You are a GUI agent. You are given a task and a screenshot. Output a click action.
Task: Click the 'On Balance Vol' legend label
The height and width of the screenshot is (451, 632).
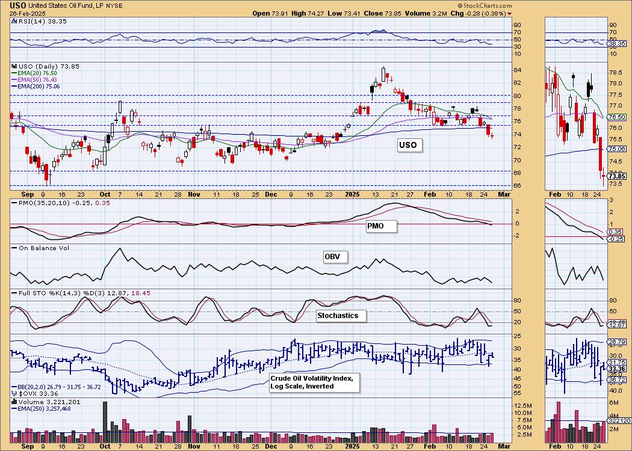click(x=40, y=248)
